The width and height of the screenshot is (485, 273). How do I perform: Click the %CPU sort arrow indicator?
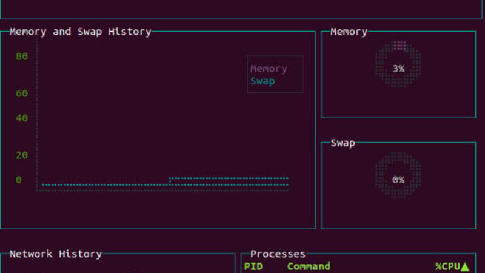[x=465, y=266]
